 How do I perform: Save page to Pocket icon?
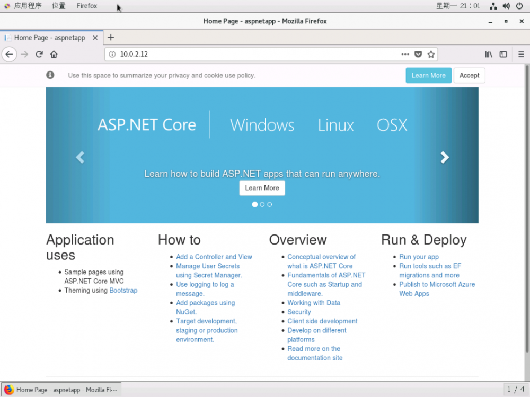[x=418, y=55]
